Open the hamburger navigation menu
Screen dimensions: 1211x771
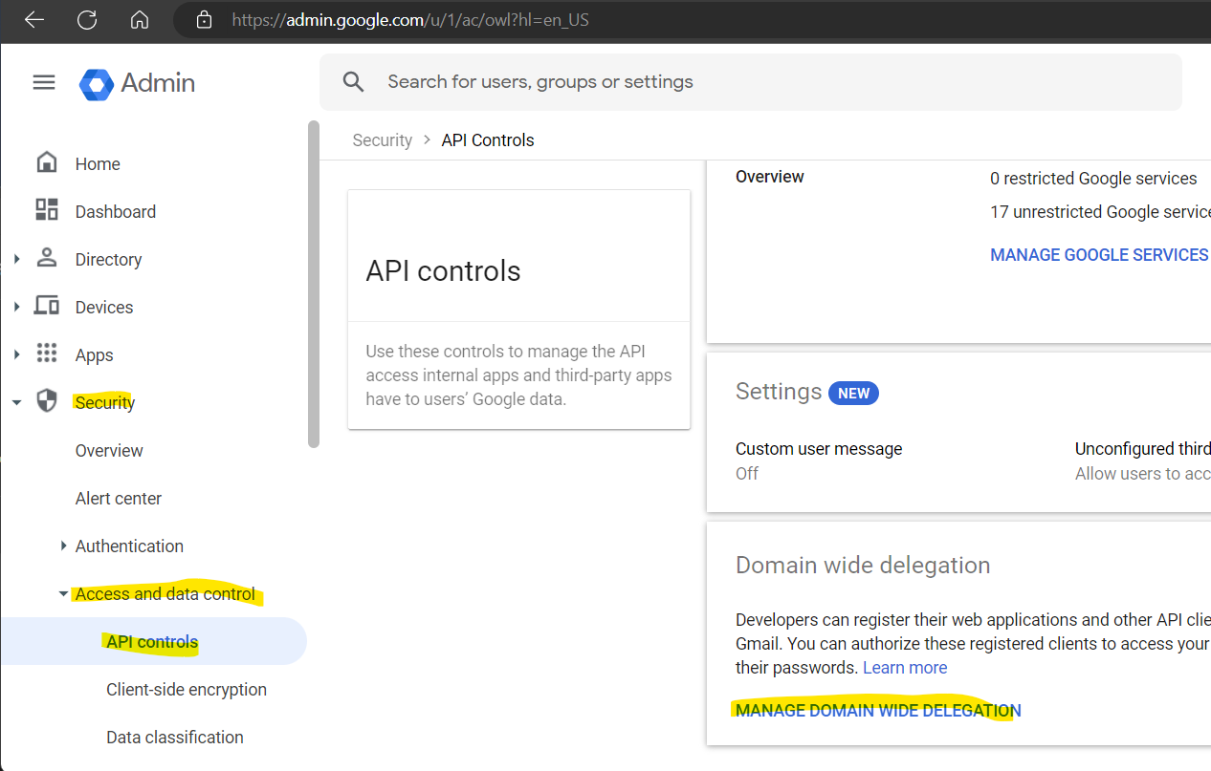[43, 81]
